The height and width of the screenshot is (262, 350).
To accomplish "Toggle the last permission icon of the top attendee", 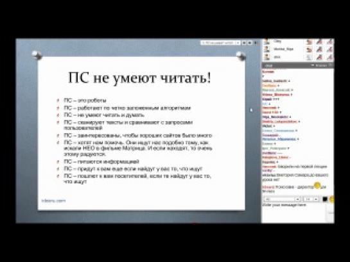I will click(329, 42).
